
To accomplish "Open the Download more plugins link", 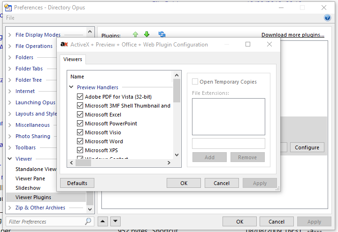I will (293, 35).
